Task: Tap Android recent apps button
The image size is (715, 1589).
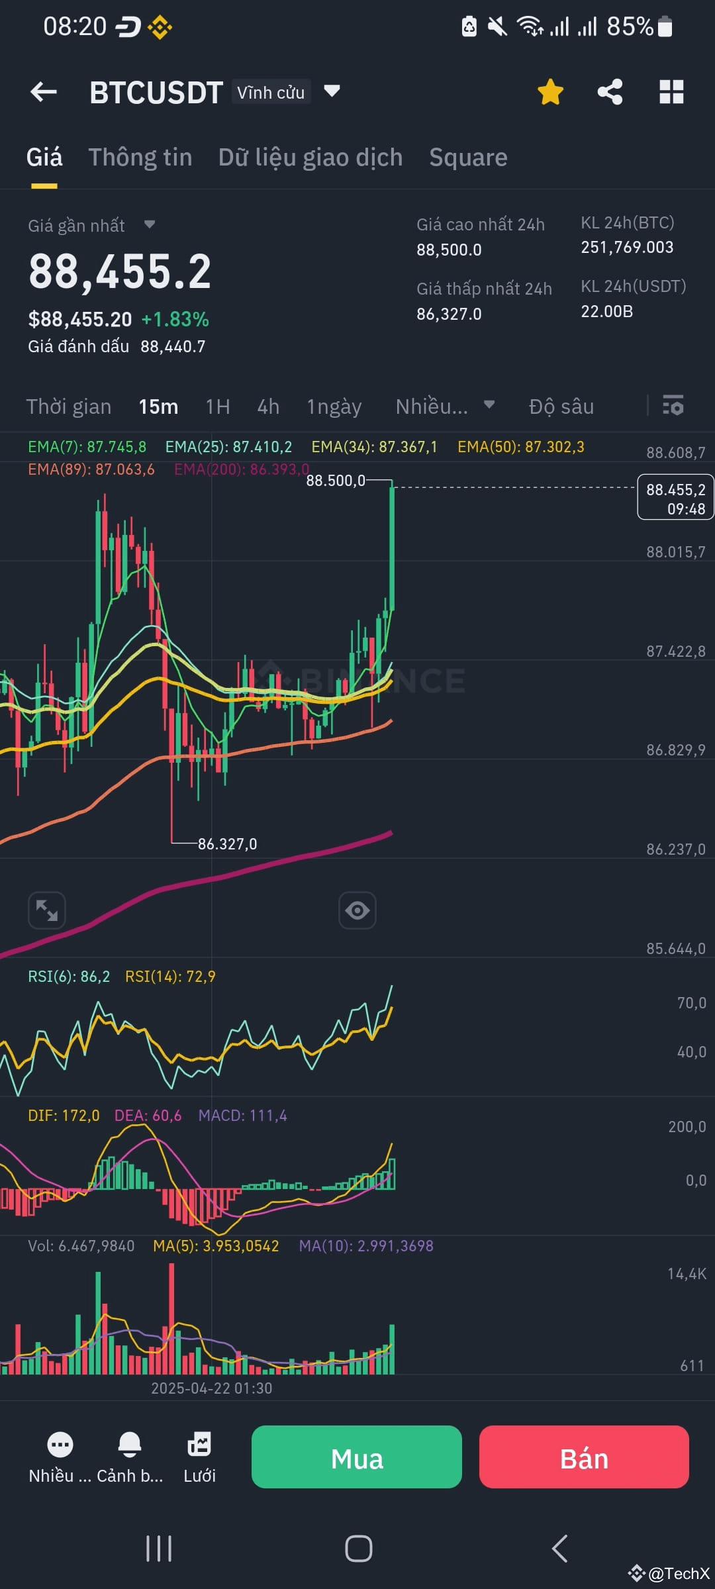Action: point(159,1549)
